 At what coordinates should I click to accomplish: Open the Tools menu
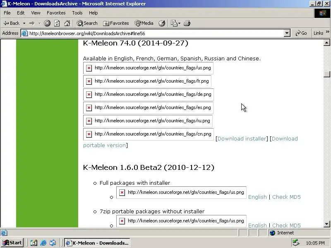(77, 13)
